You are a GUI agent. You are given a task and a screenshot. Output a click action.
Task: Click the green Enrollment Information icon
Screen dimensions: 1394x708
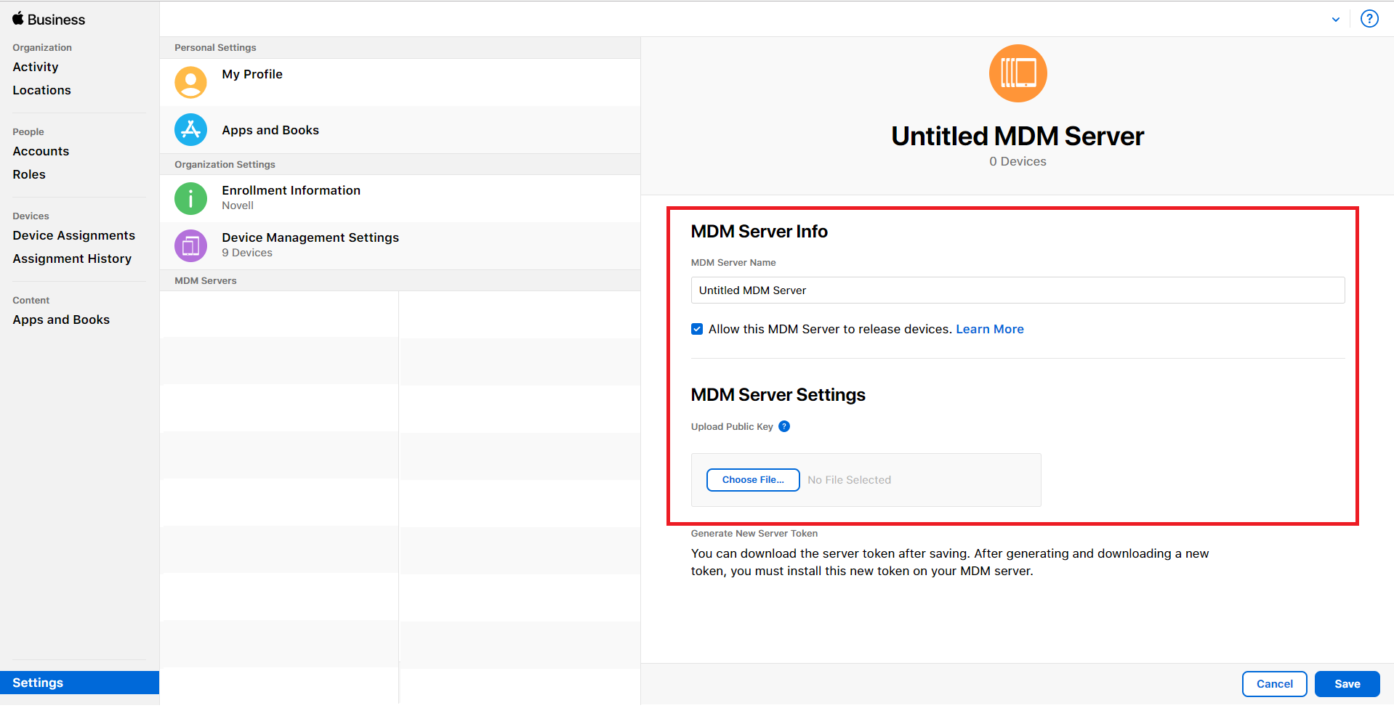pos(190,198)
